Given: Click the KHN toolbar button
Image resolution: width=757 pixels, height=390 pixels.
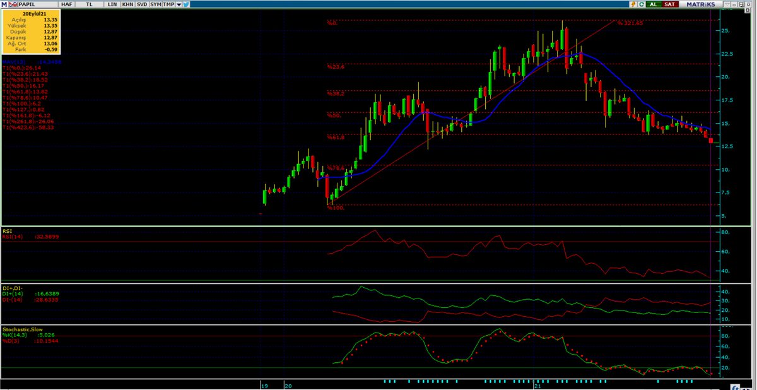Looking at the screenshot, I should [127, 4].
